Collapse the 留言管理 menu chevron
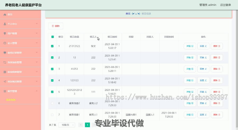238x130 pixels. (x=36, y=91)
